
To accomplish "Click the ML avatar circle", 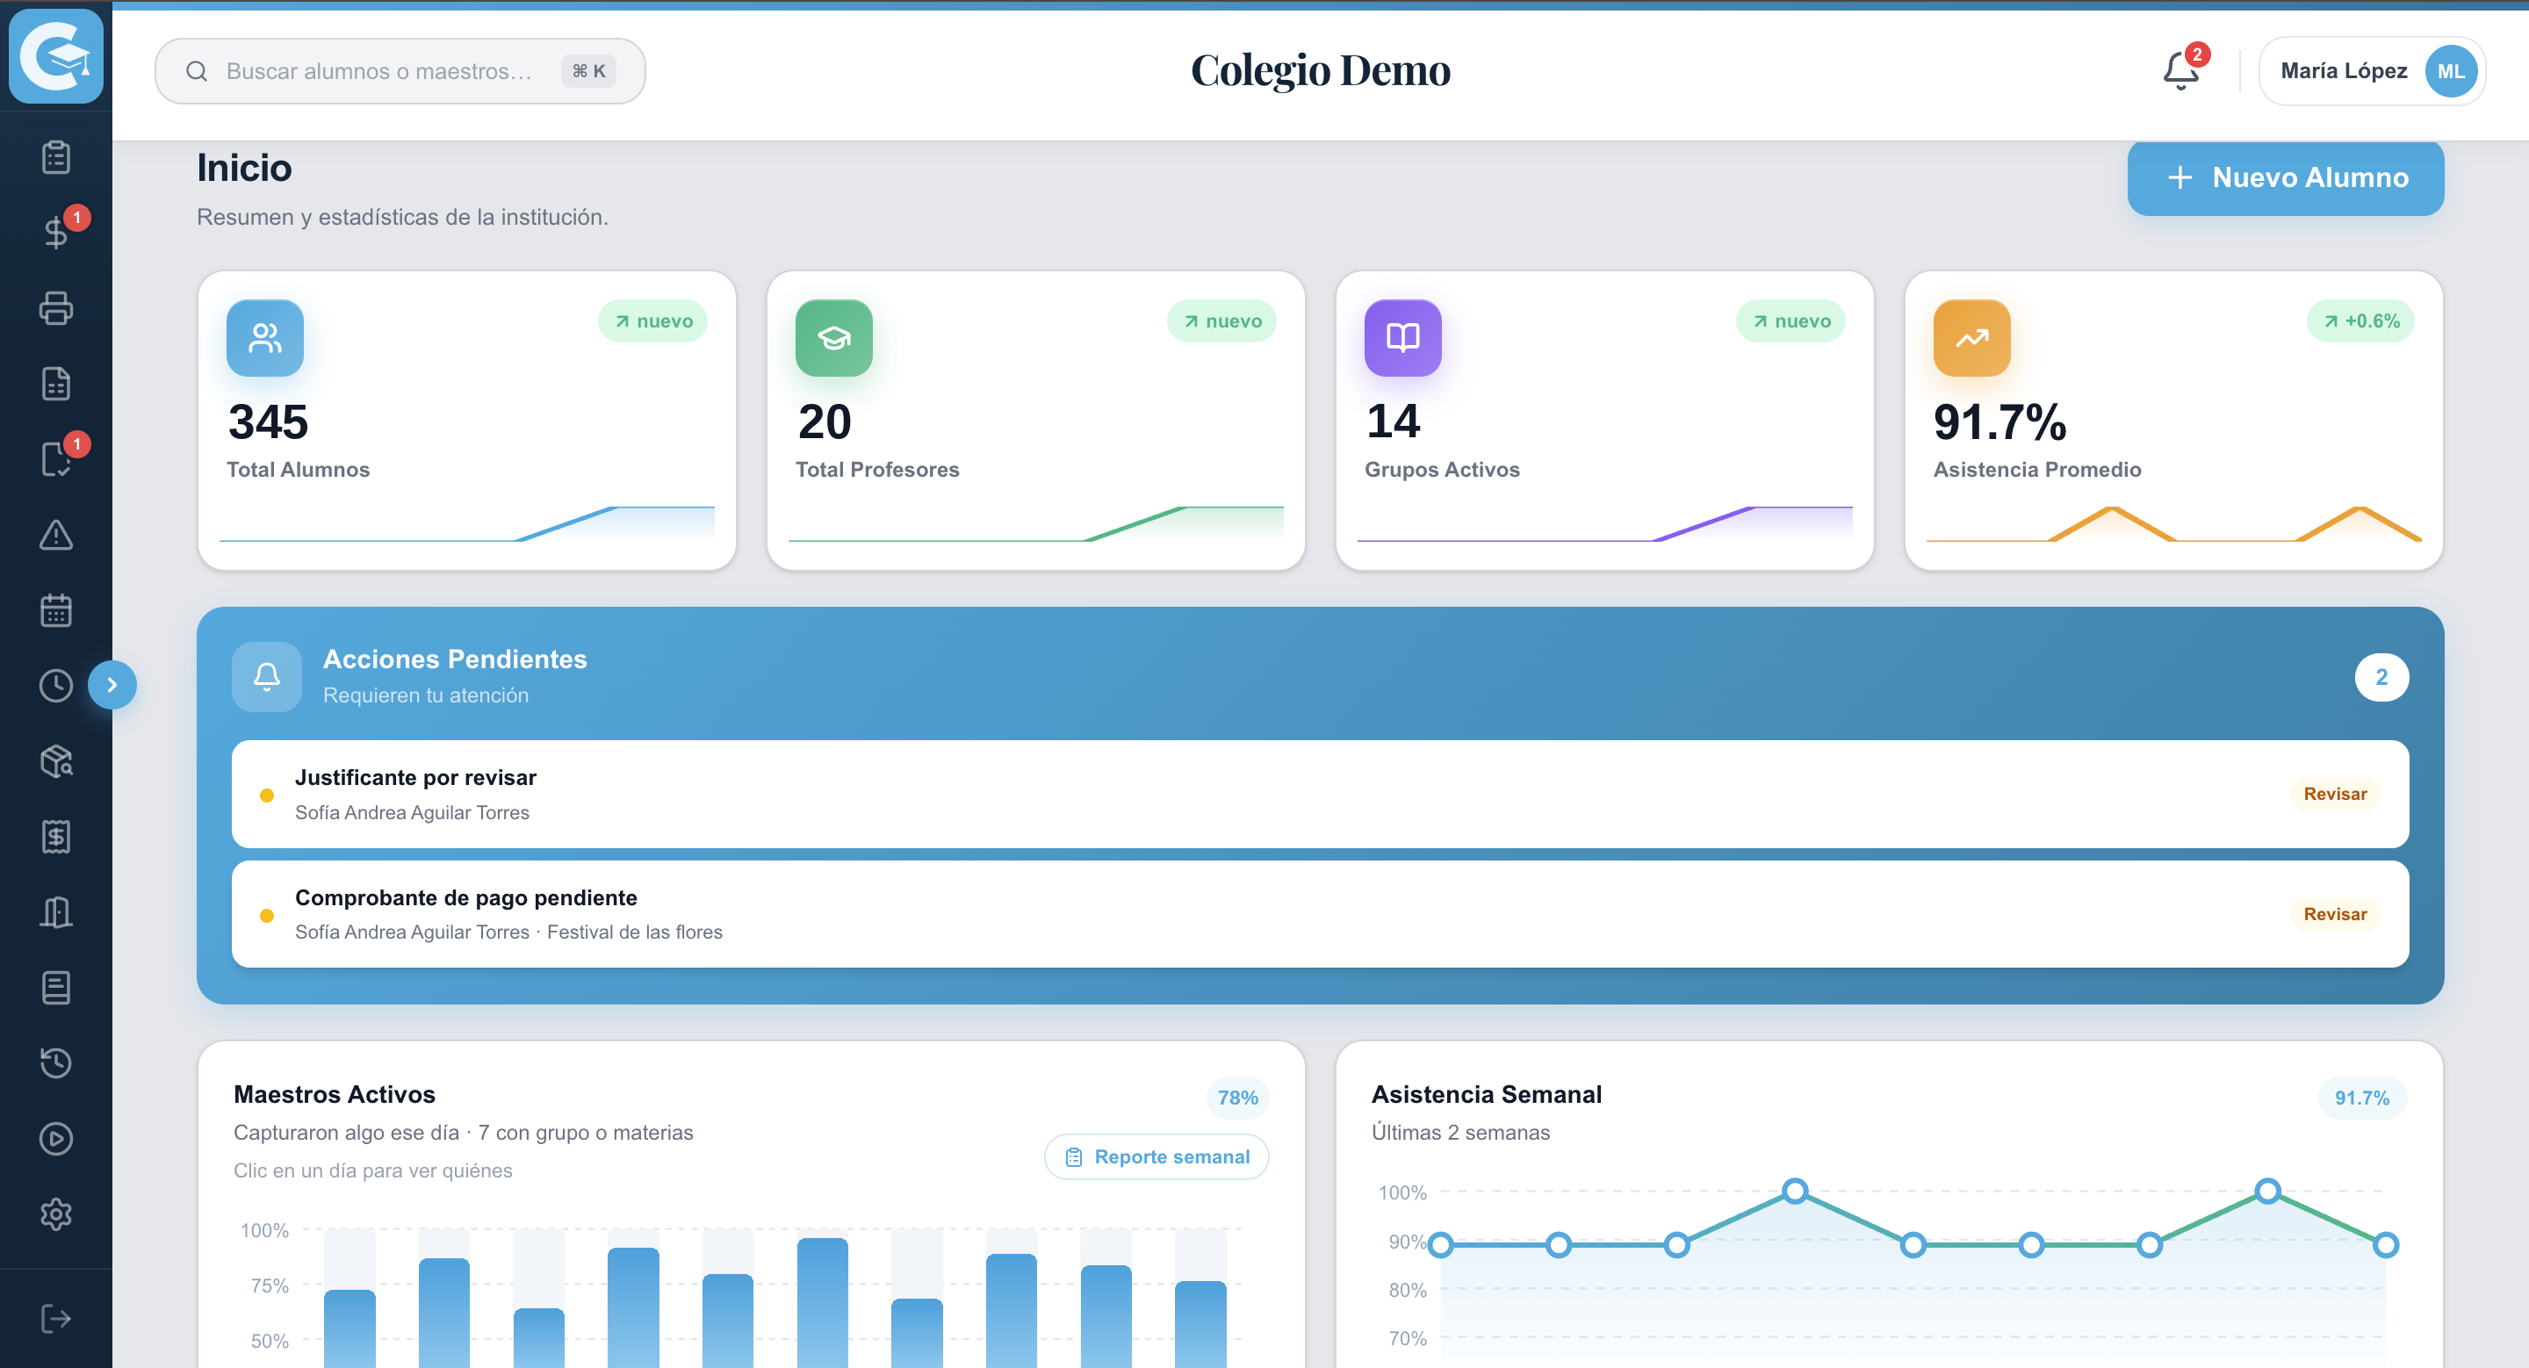I will point(2451,70).
